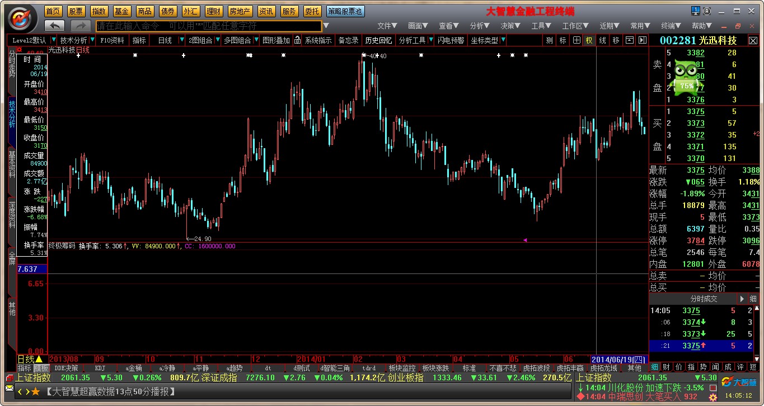Toggle the 标 button on chart toolbar
The width and height of the screenshot is (764, 406).
pyautogui.click(x=563, y=40)
